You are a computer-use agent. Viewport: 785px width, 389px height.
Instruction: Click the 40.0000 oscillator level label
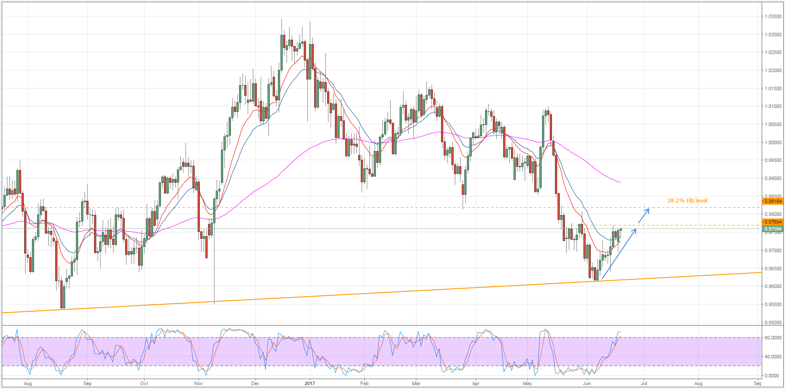pos(773,357)
